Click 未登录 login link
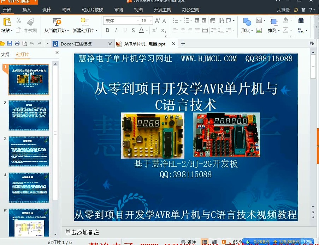This screenshot has height=245, width=319. (x=283, y=10)
